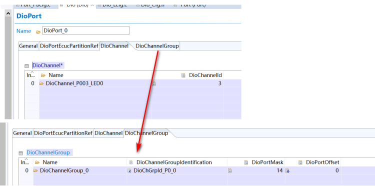
Task: Click the DioChannelGroup heading link
Action: click(x=48, y=152)
